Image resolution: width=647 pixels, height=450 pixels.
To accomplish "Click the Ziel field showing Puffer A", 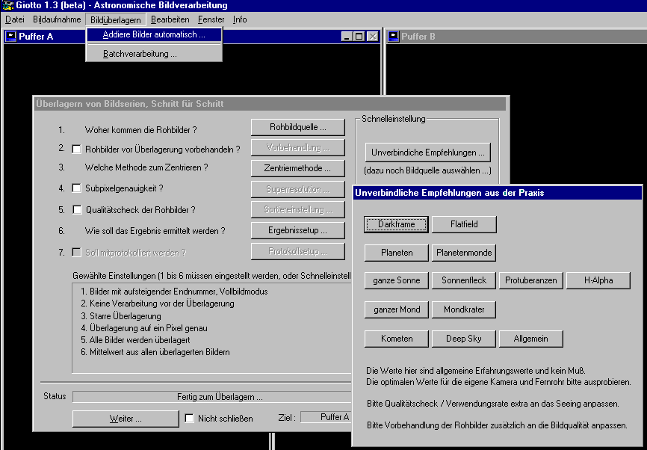I will coord(326,417).
